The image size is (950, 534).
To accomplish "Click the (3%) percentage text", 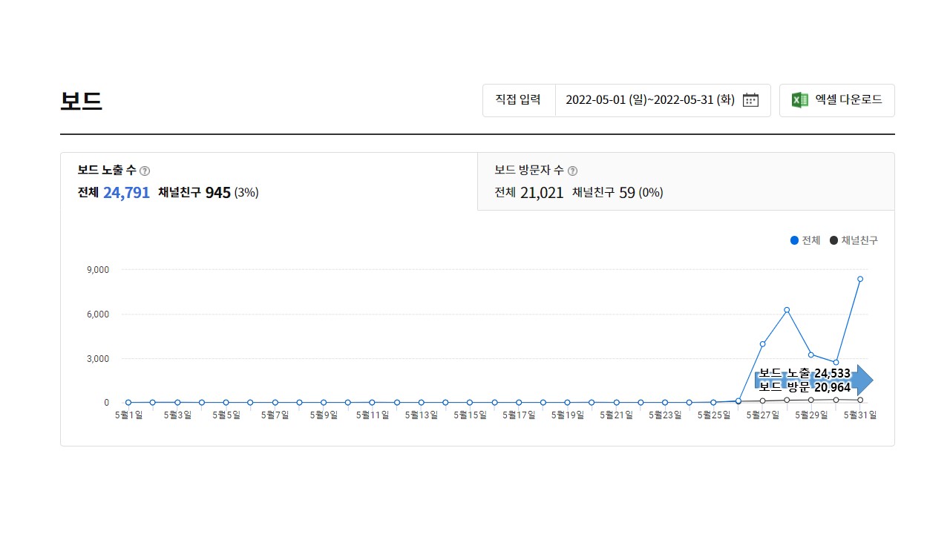I will (246, 193).
